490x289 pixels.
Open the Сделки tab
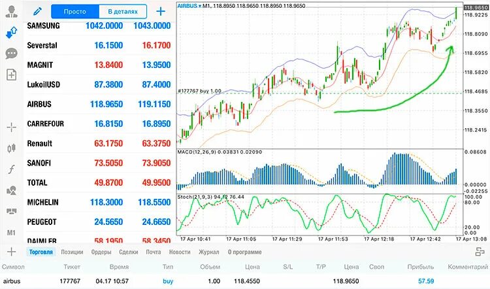click(x=129, y=252)
